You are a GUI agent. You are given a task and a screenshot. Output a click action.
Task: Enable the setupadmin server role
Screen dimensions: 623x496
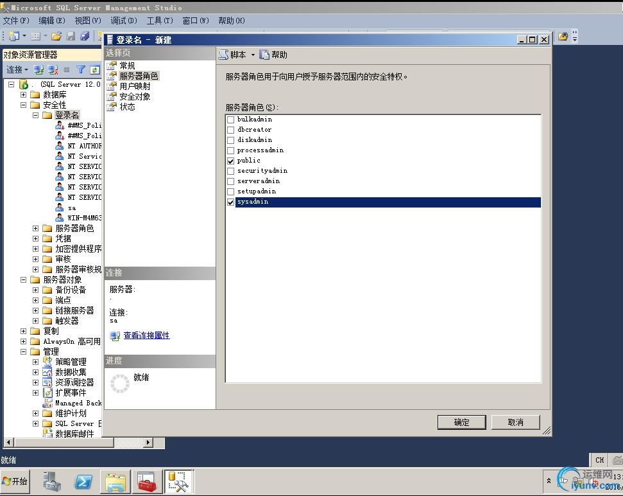pyautogui.click(x=230, y=191)
